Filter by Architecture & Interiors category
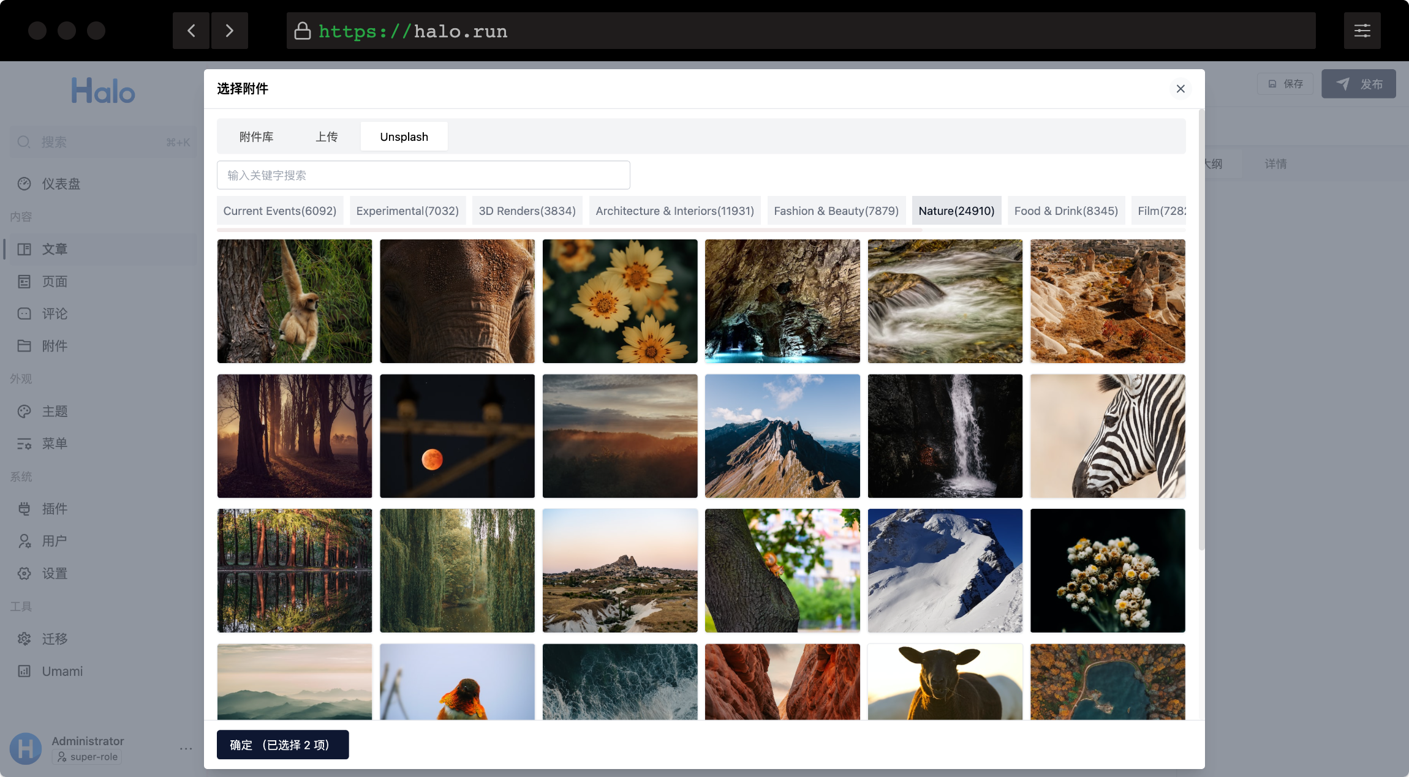This screenshot has height=777, width=1409. click(x=674, y=211)
